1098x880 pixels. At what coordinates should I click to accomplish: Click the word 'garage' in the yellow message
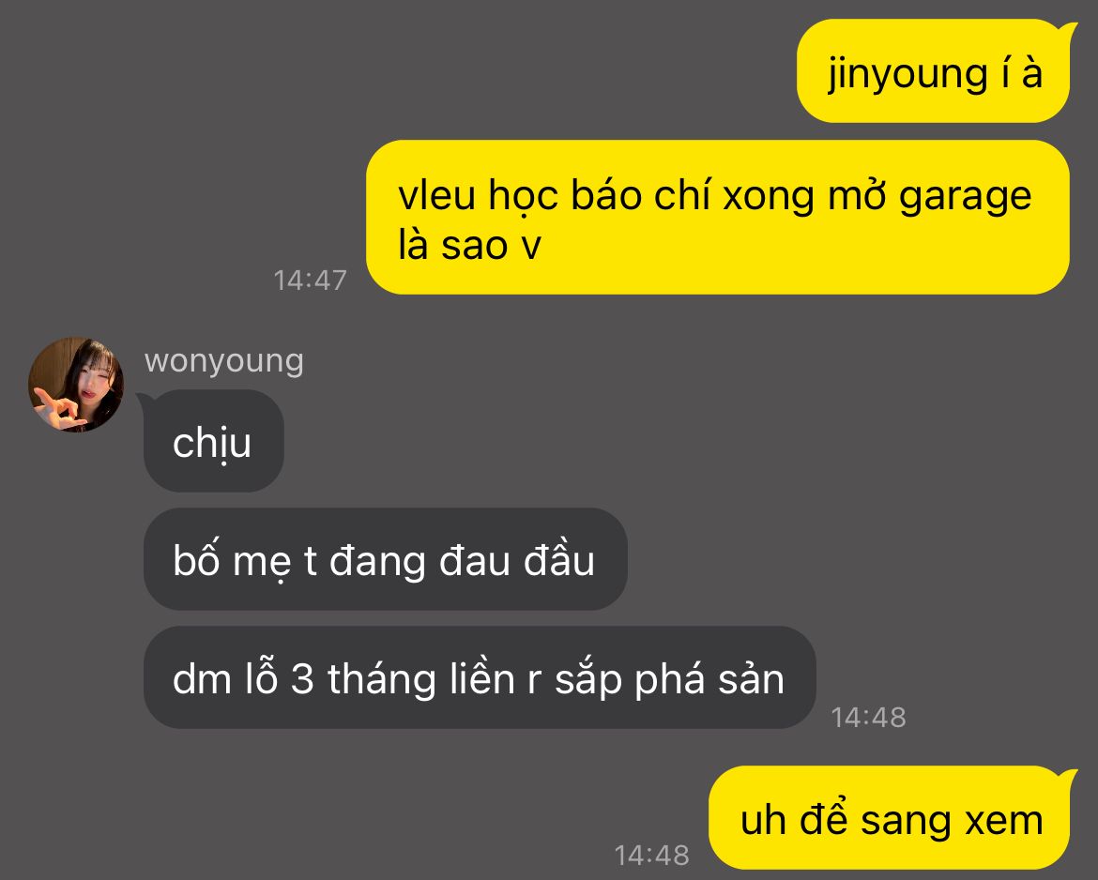coord(965,197)
